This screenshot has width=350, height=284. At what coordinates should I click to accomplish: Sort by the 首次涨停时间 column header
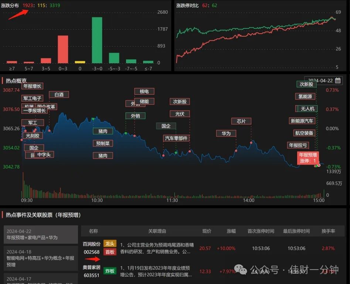pyautogui.click(x=261, y=231)
